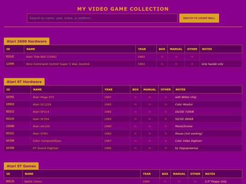Click the collection search input field

102,18
